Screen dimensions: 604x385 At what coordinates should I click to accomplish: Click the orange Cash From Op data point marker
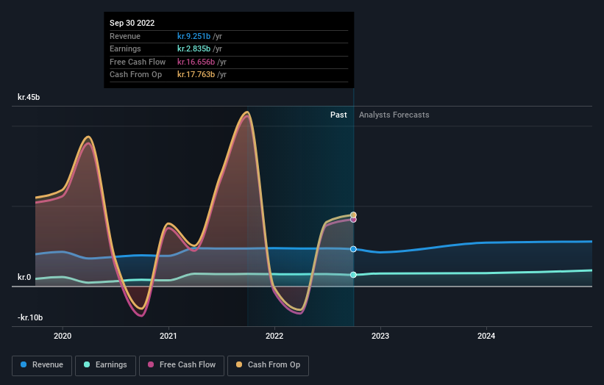(353, 215)
